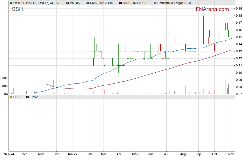This screenshot has width=243, height=160.
Task: Click the Consensus Target: 0 - 0 label
Action: pos(174,3)
